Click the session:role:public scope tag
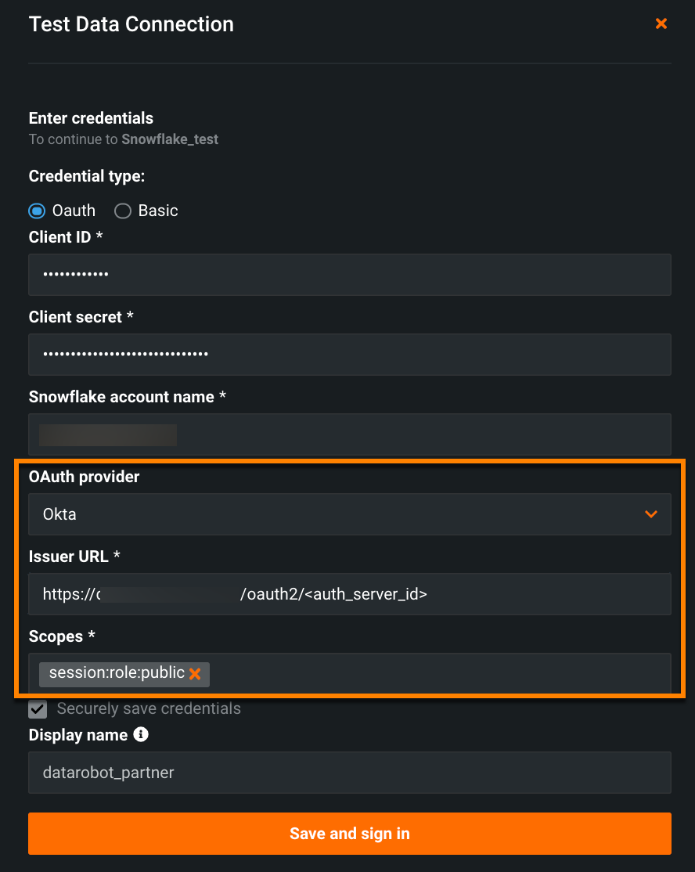 tap(117, 673)
